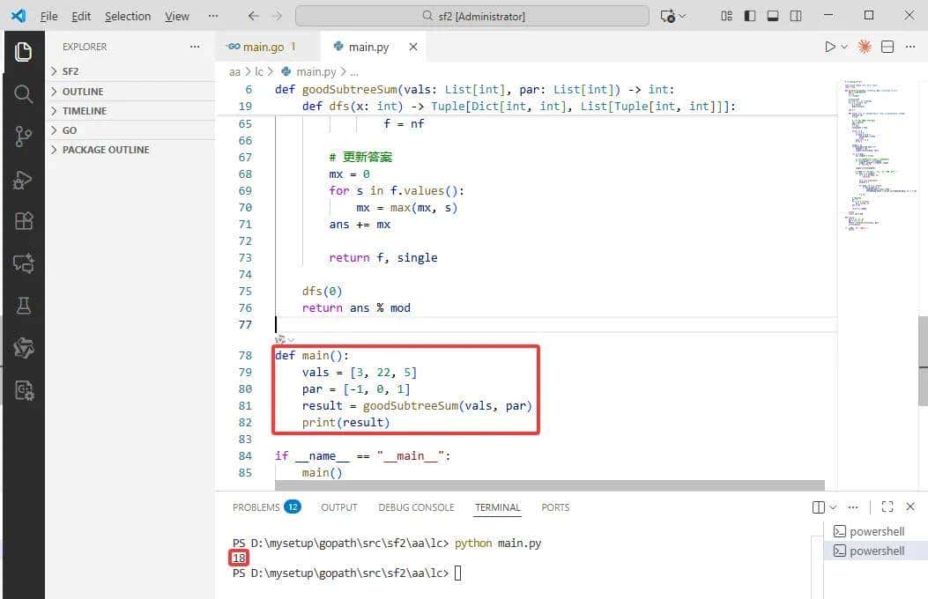
Task: Maximize the terminal panel size
Action: [887, 507]
